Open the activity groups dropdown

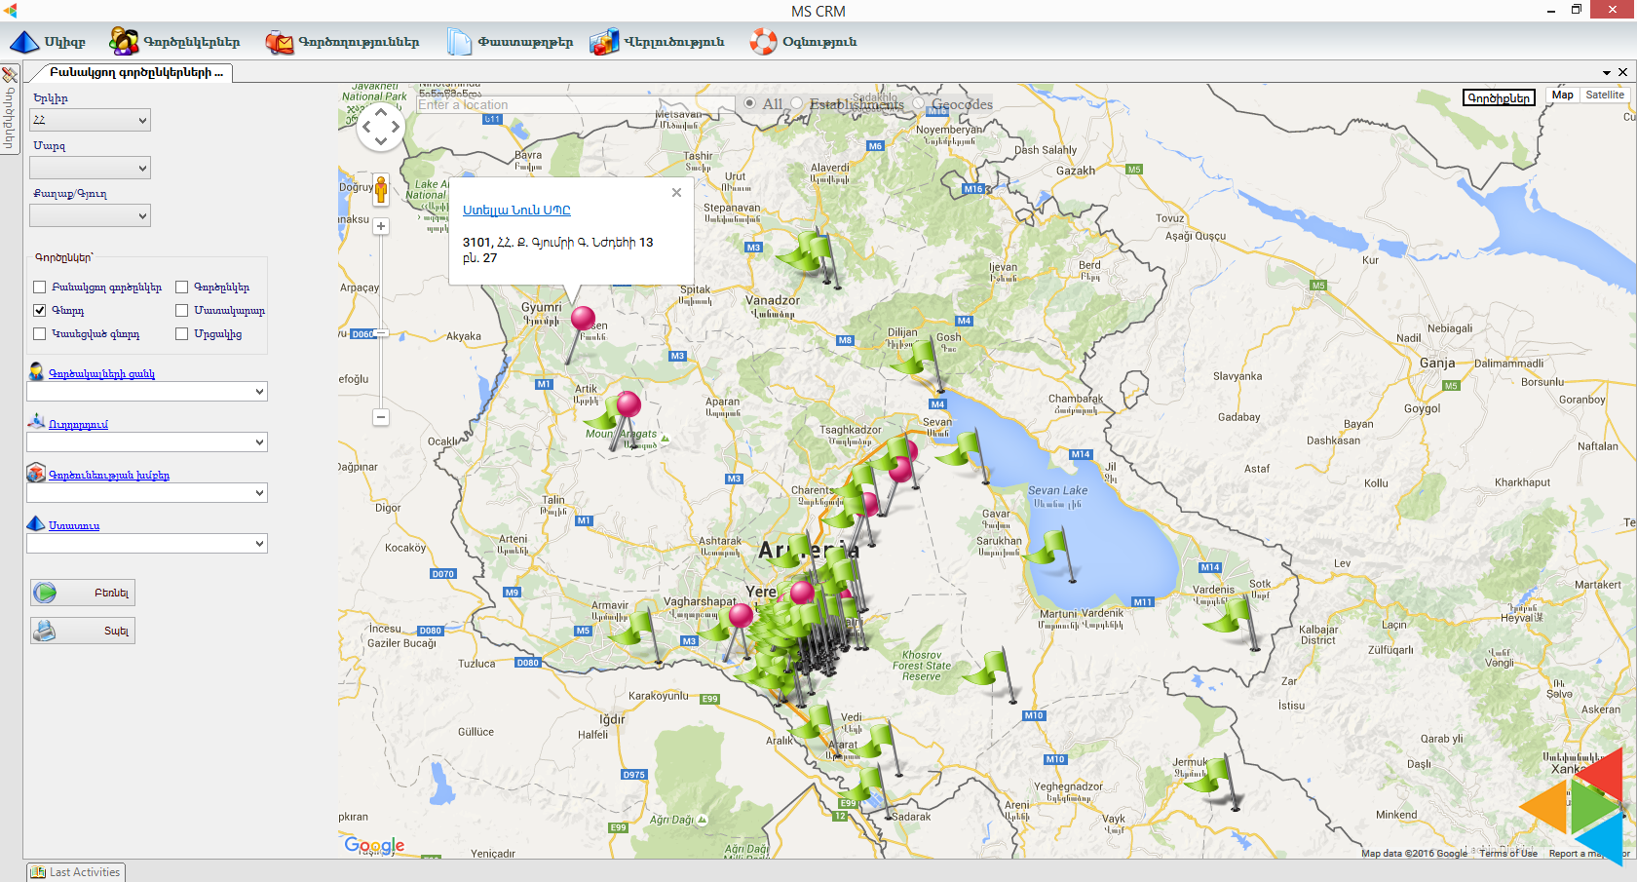click(x=147, y=493)
